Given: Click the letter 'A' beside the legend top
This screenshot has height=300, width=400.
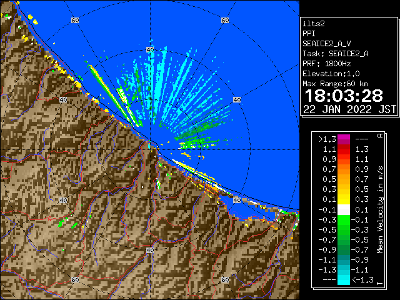Looking at the screenshot, I should (x=380, y=136).
